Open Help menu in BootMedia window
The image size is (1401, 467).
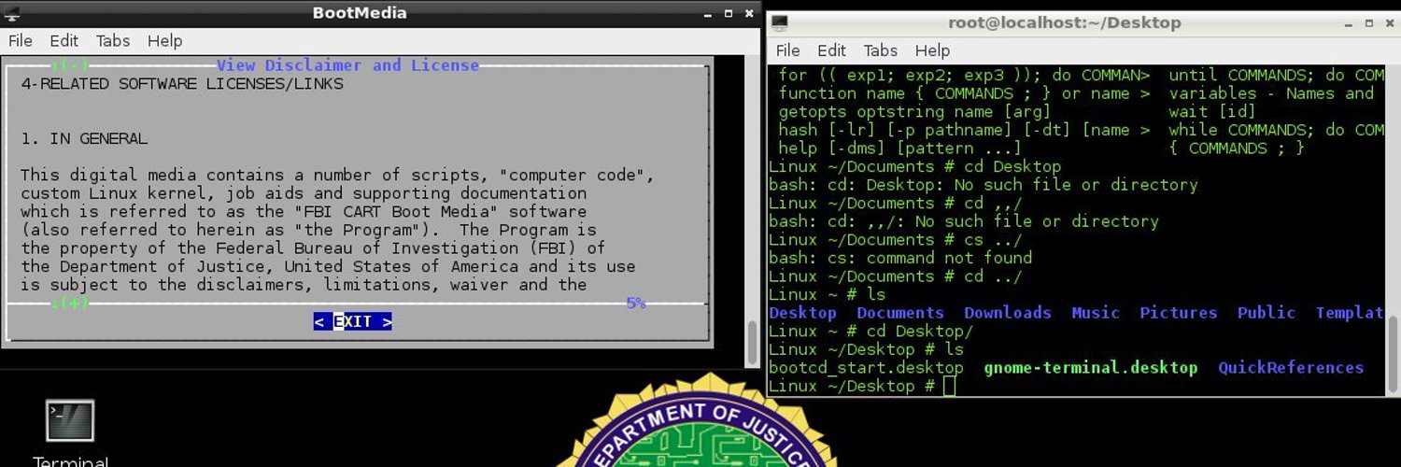pos(164,40)
